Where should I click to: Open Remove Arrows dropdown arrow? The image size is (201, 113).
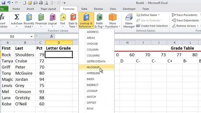point(198,26)
